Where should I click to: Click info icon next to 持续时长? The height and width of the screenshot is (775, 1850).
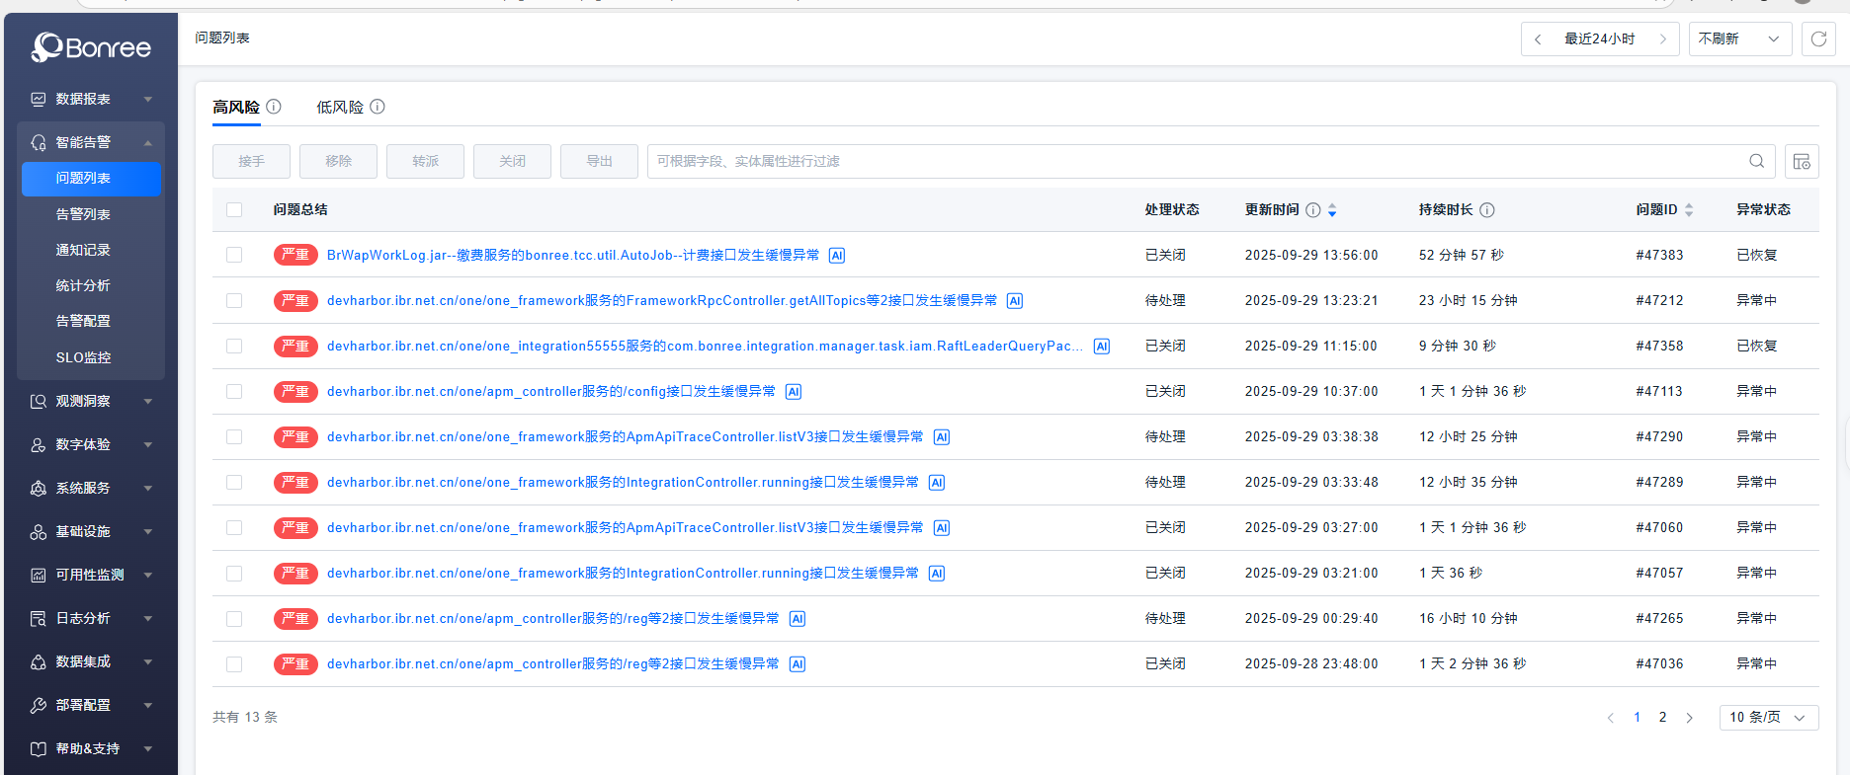pos(1487,210)
